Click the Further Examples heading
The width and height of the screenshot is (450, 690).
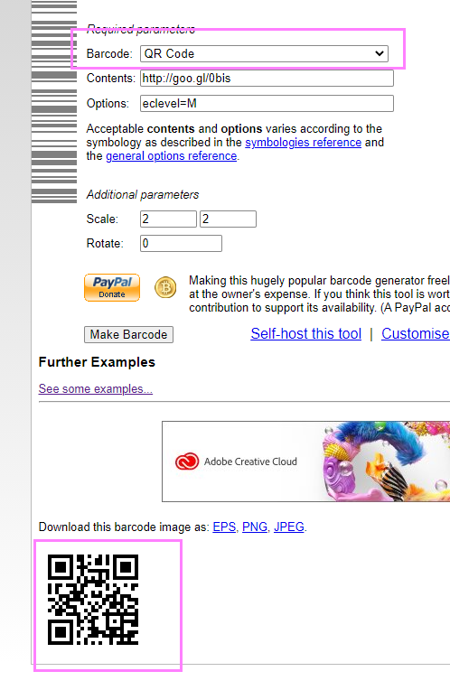click(97, 362)
